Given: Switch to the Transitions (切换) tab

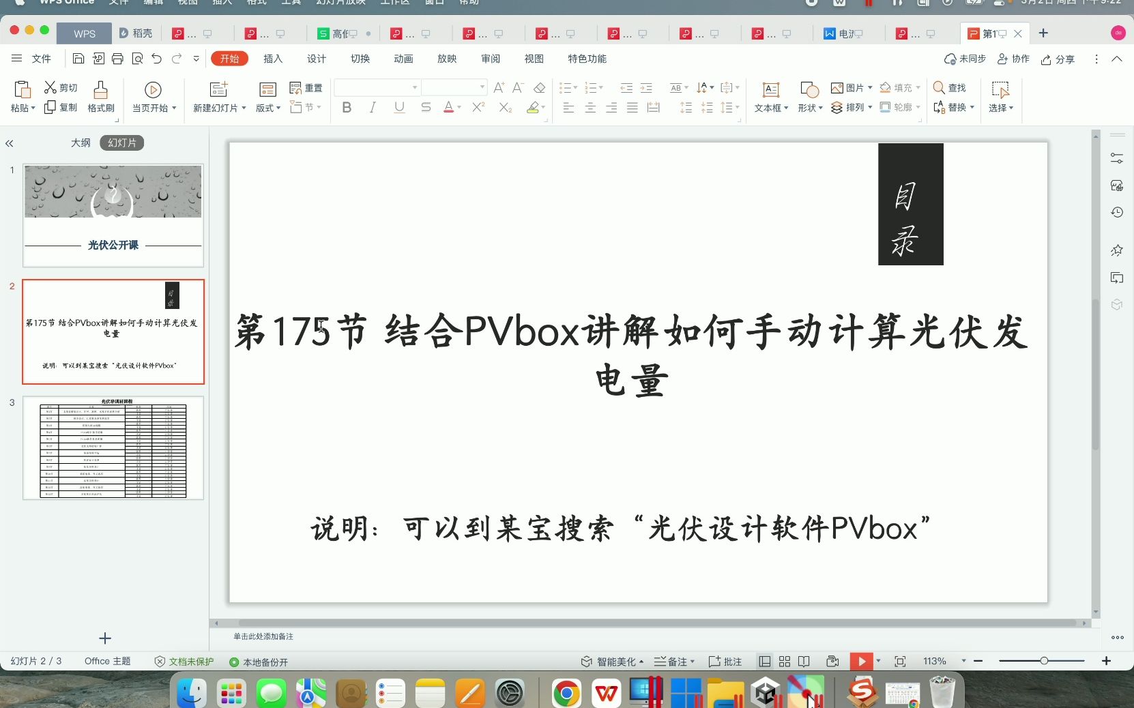Looking at the screenshot, I should tap(360, 59).
